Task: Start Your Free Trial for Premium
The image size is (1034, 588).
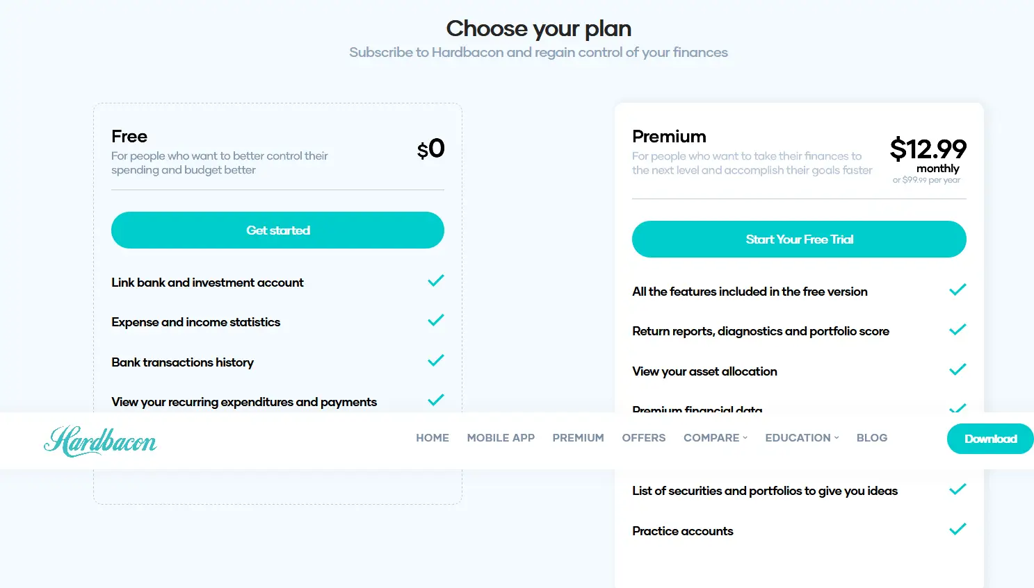Action: 798,239
